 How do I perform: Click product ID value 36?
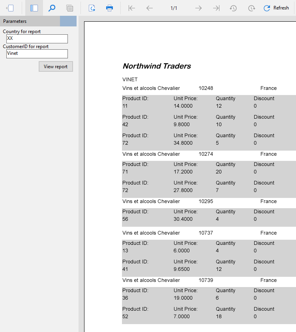(125, 298)
